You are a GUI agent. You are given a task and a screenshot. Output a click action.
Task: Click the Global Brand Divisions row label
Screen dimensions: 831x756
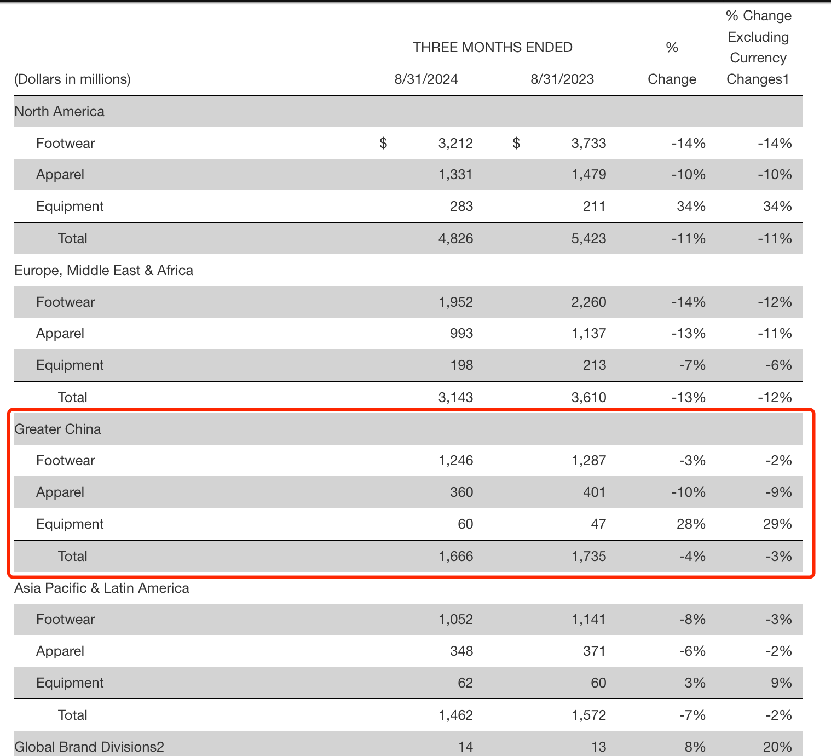click(x=89, y=747)
